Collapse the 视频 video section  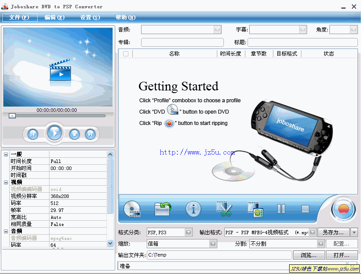(6, 182)
